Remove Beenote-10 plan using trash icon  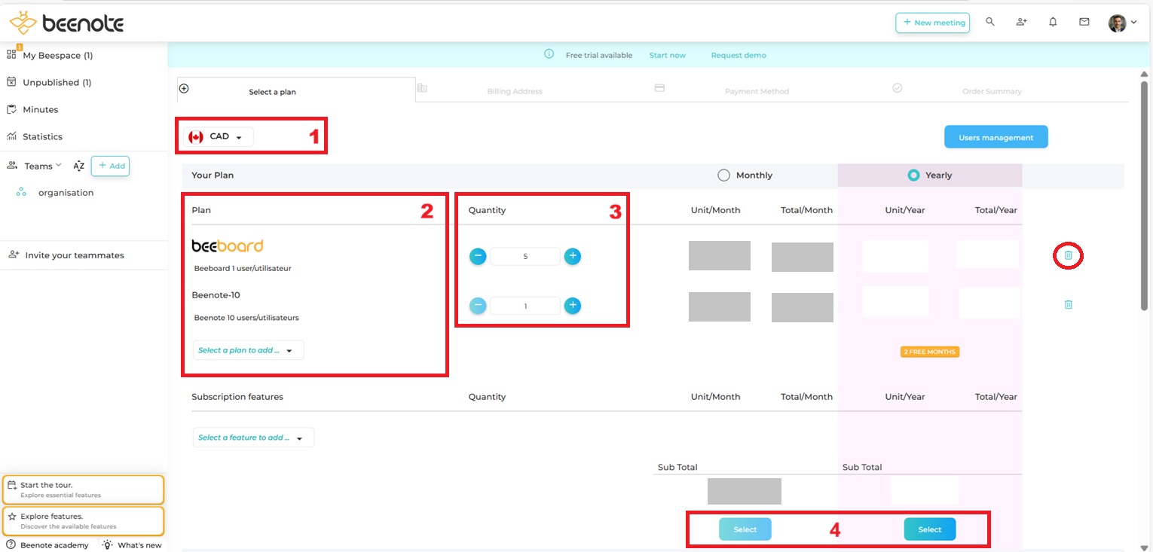[1068, 305]
